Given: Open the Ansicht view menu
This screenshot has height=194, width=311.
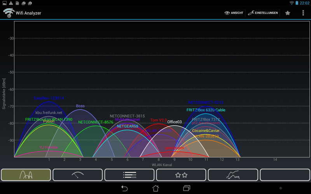Looking at the screenshot, I should (x=234, y=13).
